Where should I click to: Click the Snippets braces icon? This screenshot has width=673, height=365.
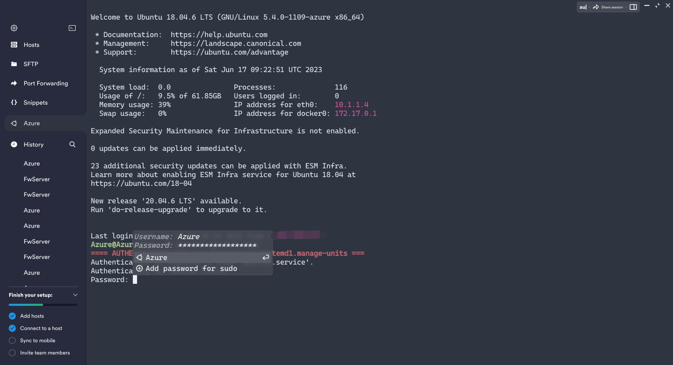click(x=14, y=103)
